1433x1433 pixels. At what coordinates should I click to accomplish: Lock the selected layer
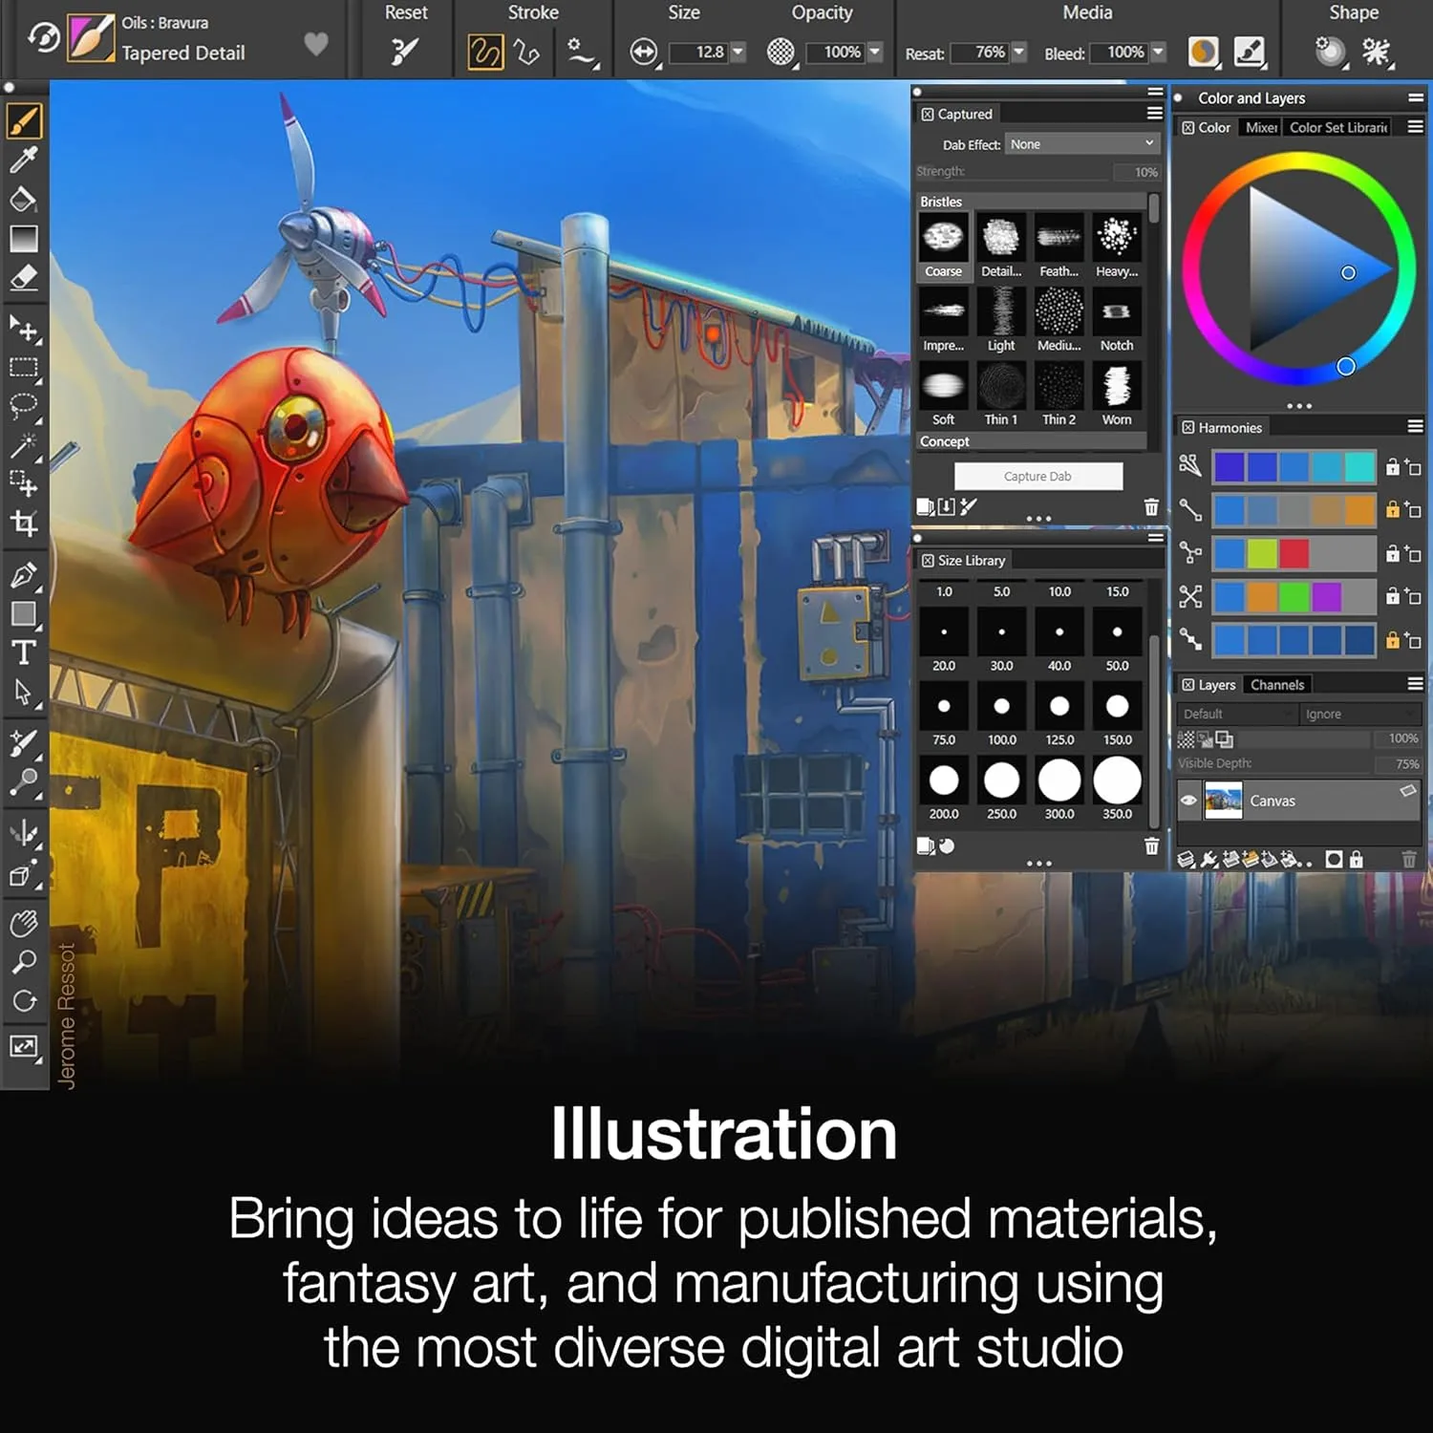click(x=1358, y=860)
